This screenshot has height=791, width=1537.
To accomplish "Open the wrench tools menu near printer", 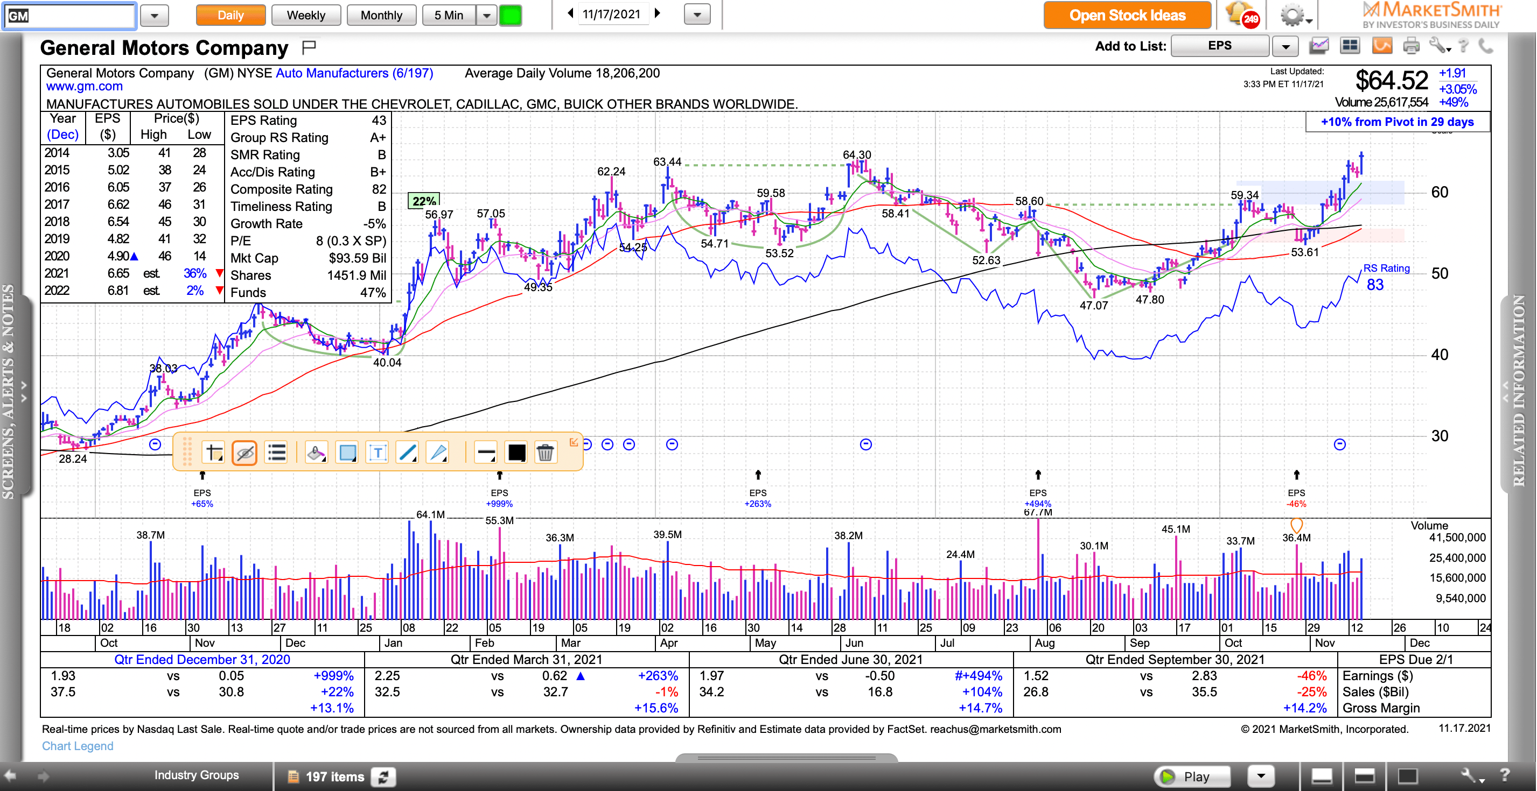I will click(x=1439, y=46).
